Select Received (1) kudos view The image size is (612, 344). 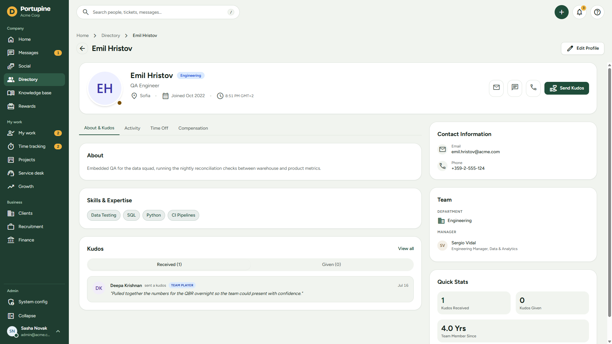point(169,265)
